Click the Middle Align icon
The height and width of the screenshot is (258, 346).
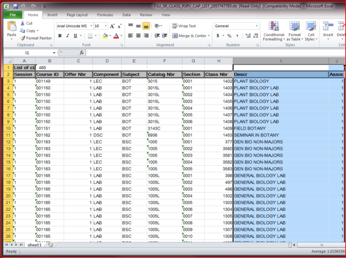click(138, 26)
